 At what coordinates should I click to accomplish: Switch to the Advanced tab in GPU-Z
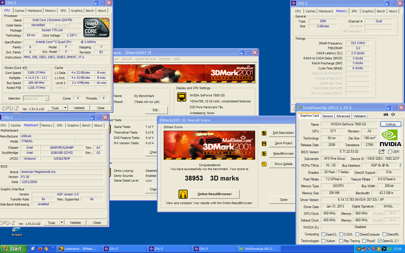tap(343, 116)
